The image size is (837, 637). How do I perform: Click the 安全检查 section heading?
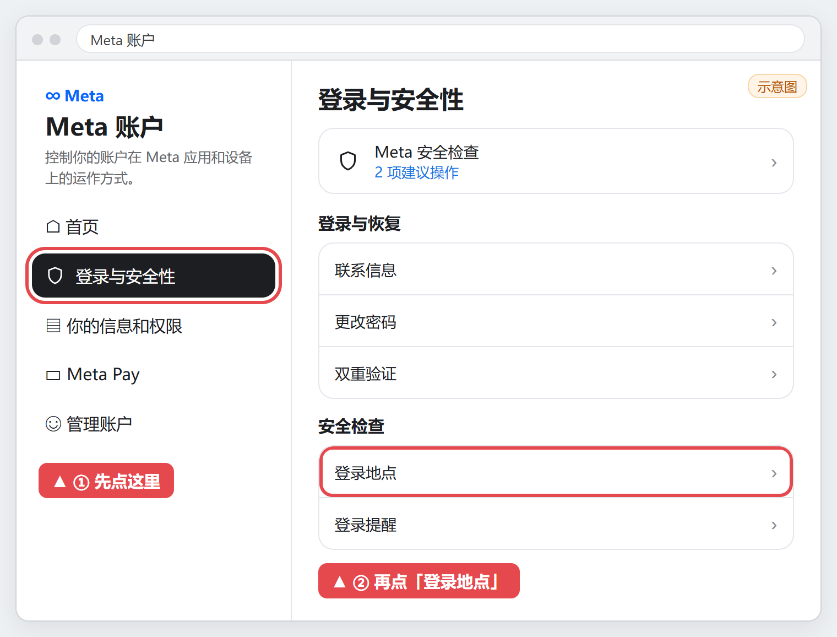(351, 426)
